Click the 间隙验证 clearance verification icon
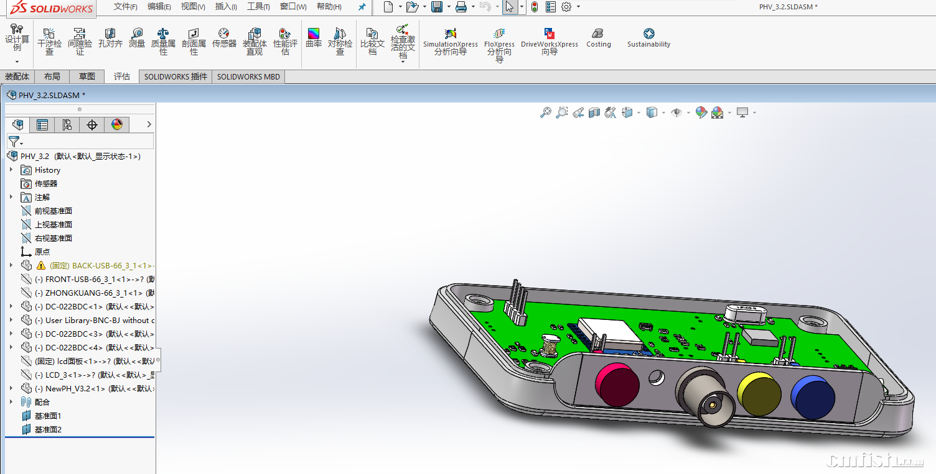This screenshot has height=474, width=936. click(80, 40)
